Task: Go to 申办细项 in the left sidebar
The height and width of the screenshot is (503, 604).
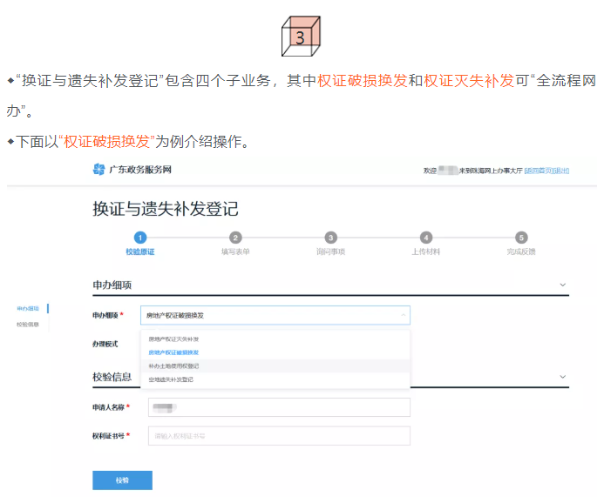Action: pyautogui.click(x=27, y=309)
